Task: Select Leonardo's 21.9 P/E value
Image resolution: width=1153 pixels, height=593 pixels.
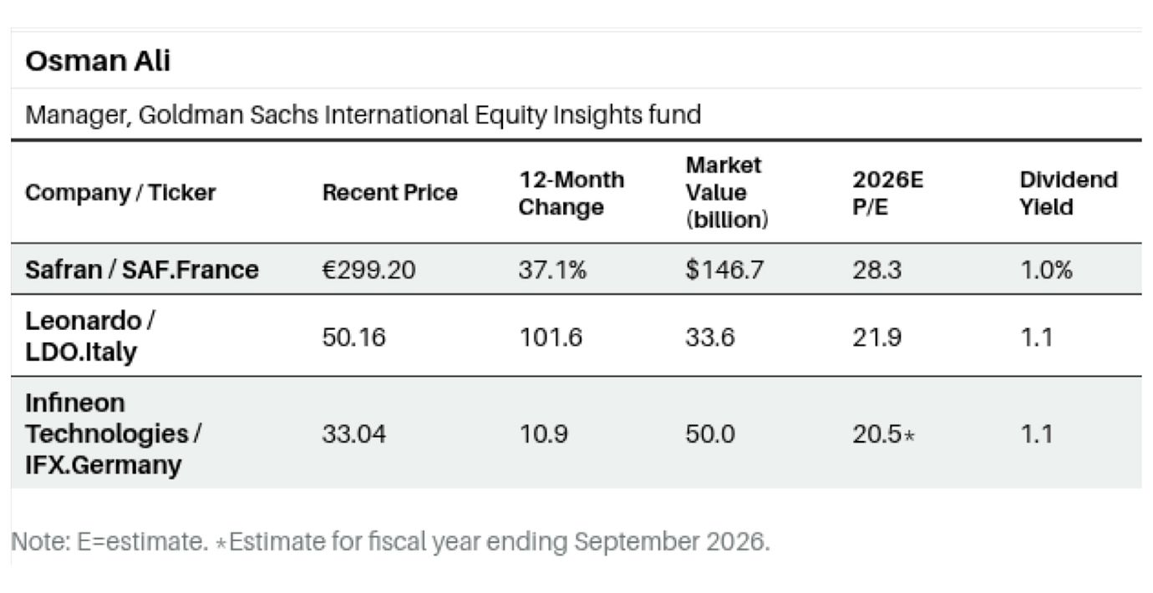Action: click(876, 337)
